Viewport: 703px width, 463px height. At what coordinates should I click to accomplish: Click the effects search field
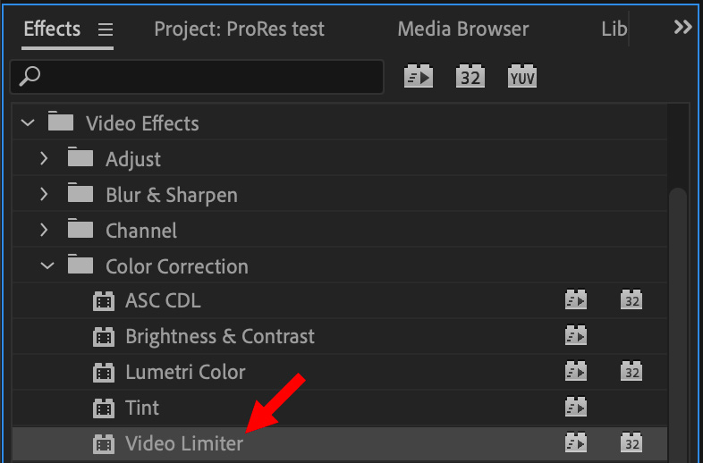pos(197,77)
